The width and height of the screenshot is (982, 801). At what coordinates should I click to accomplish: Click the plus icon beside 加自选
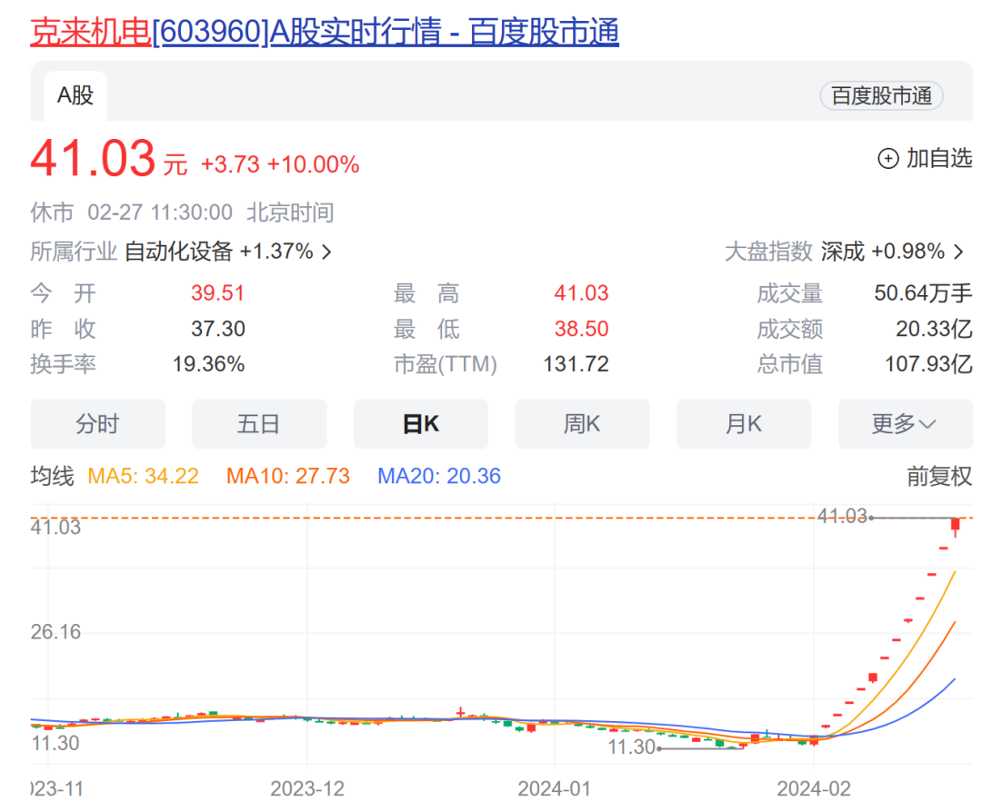click(x=888, y=159)
